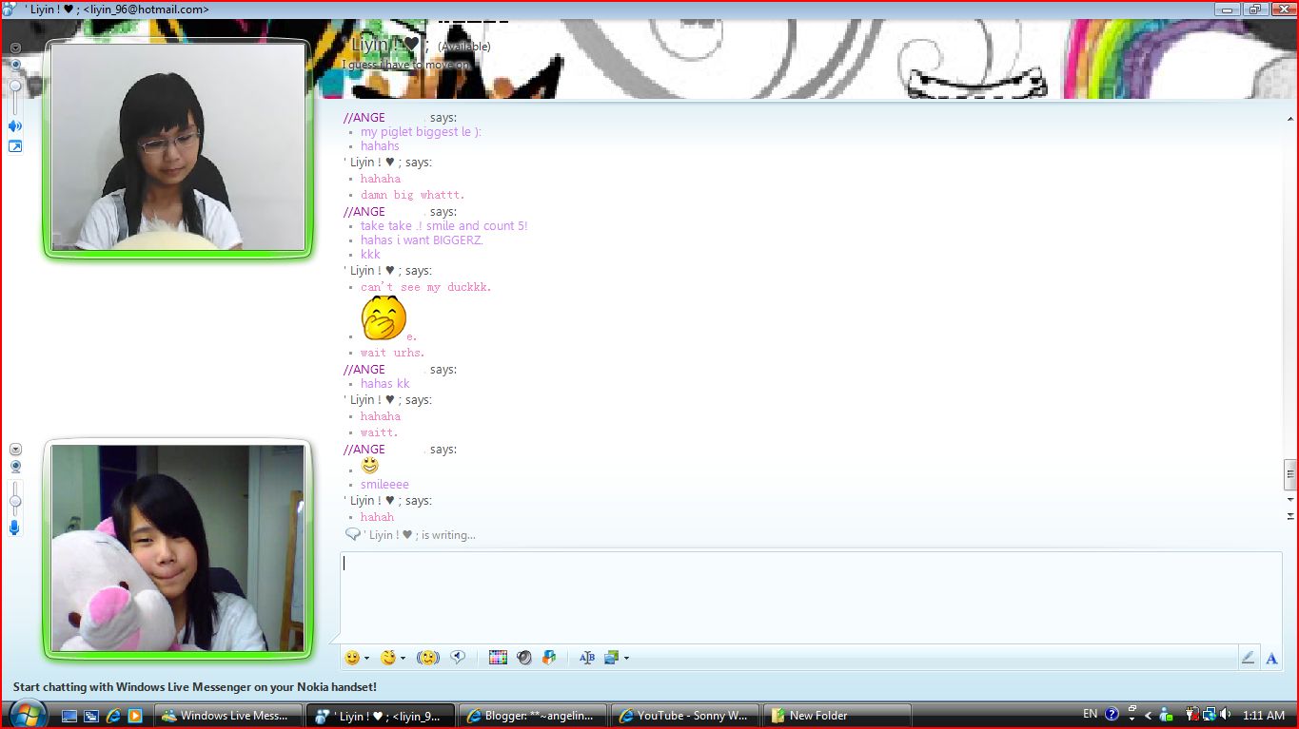
Task: Click the help icon in system tray
Action: (x=1112, y=715)
